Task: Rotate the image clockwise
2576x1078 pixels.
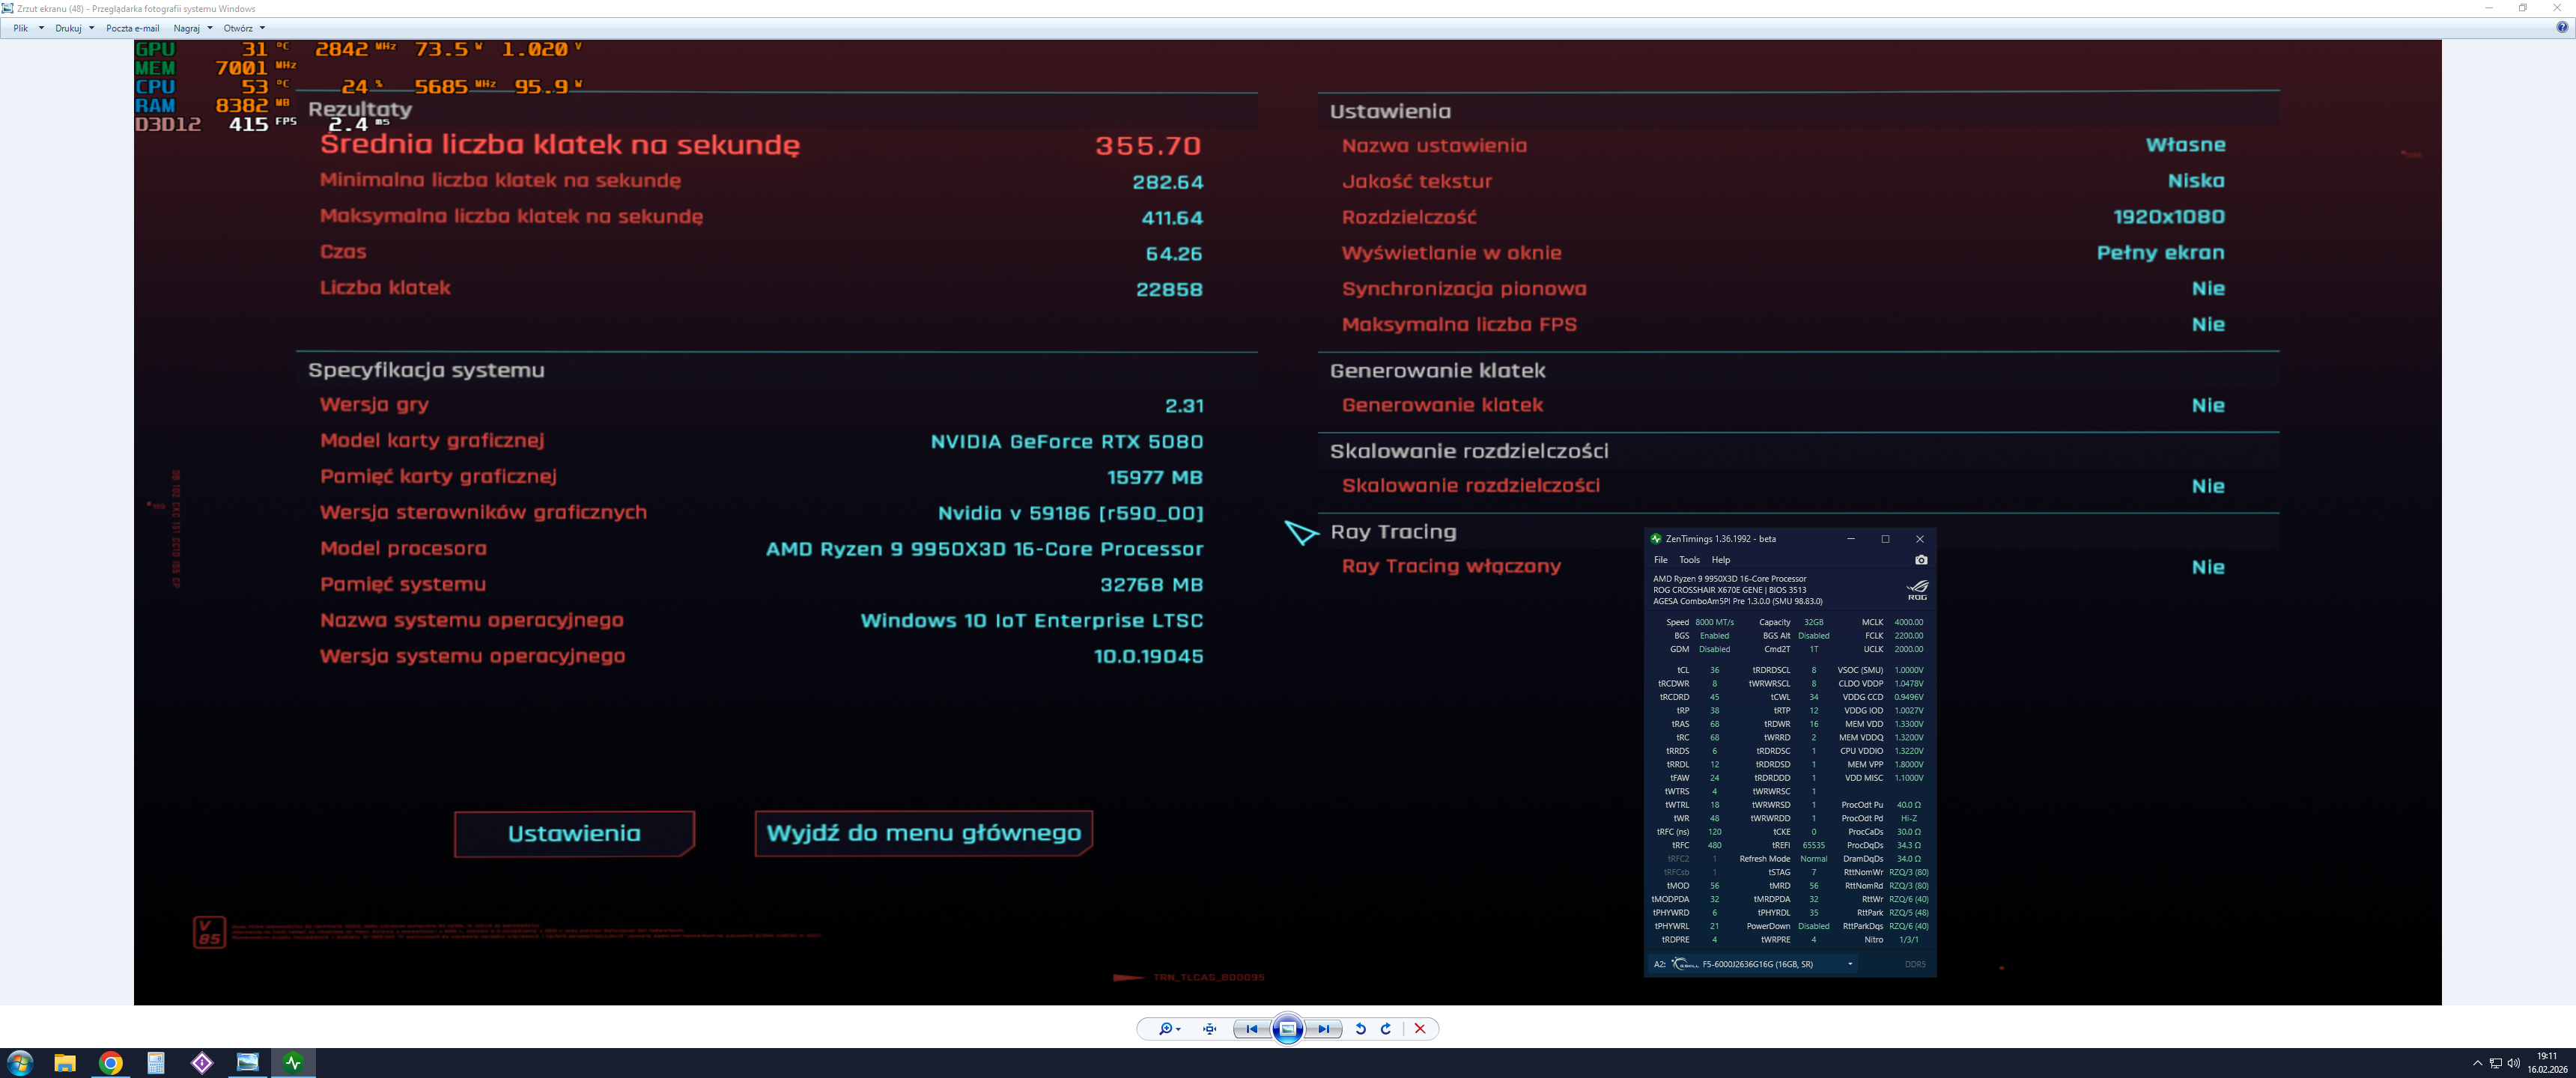Action: coord(1386,1029)
